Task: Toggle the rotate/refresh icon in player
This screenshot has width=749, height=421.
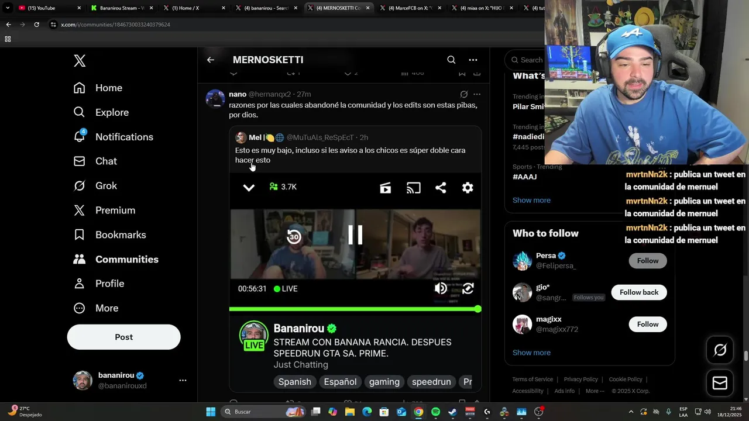Action: click(x=468, y=288)
